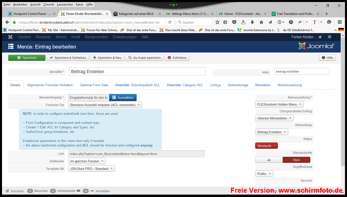Viewport: 347px width, 197px height.
Task: Click the Vorschau preview link
Action: pos(15,191)
